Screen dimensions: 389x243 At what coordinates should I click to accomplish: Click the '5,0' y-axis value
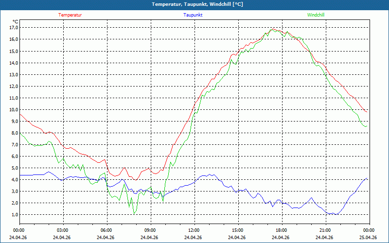(15, 168)
